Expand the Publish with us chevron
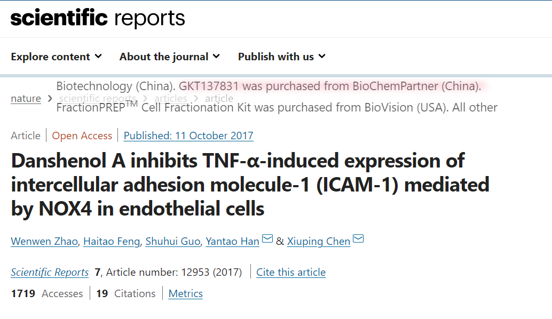This screenshot has height=319, width=552. [x=322, y=56]
